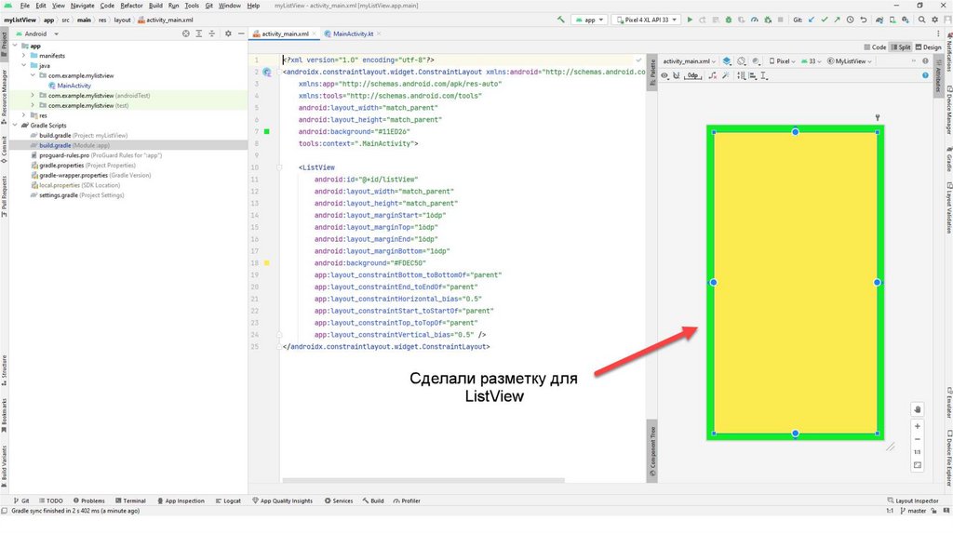Image resolution: width=953 pixels, height=534 pixels.
Task: Open the Refactor menu
Action: coord(131,6)
